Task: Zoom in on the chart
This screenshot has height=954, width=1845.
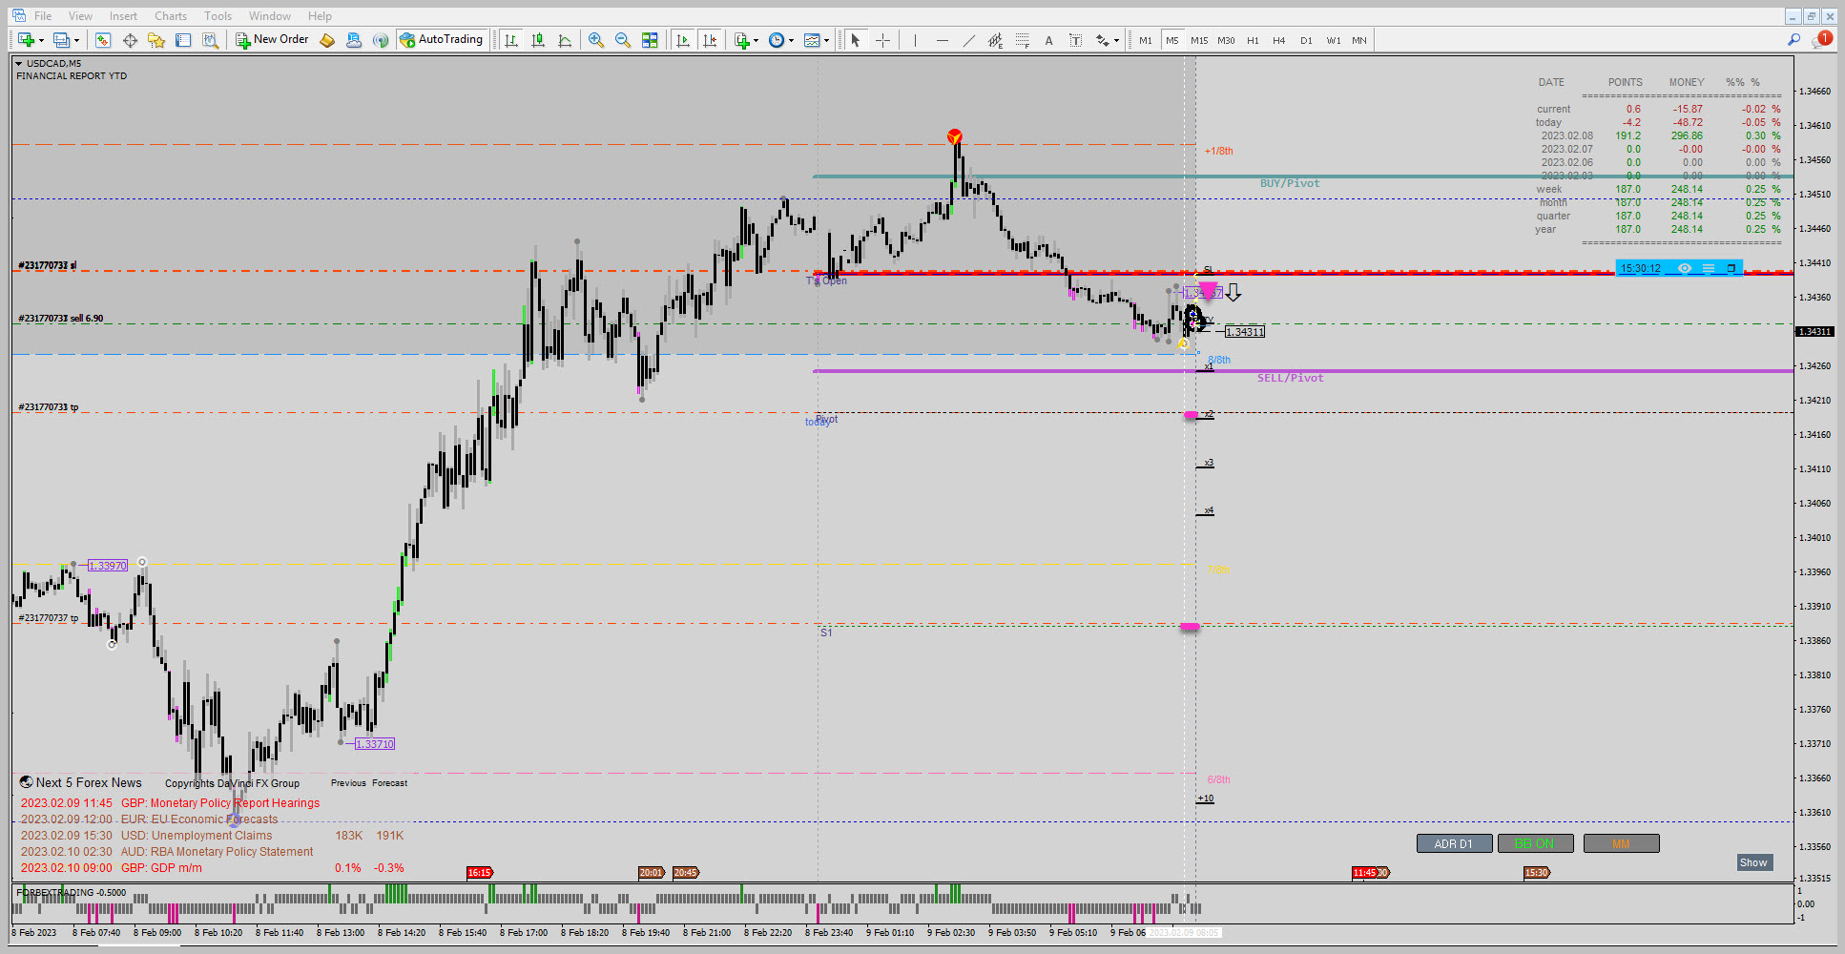Action: point(596,40)
